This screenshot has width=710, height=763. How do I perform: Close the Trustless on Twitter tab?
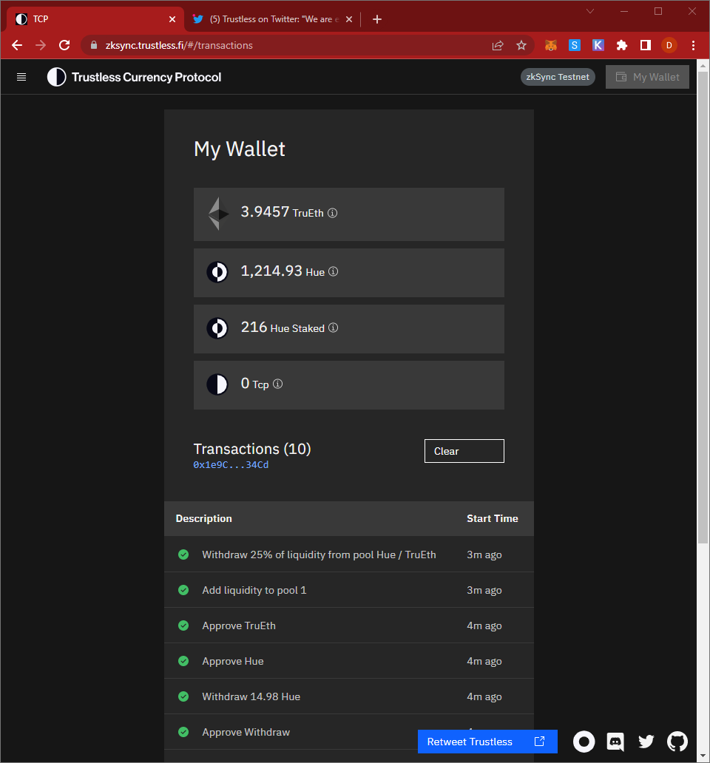pos(349,19)
